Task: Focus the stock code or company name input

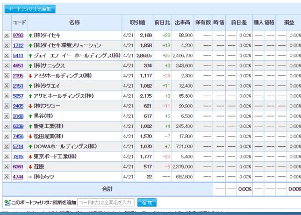Action: tap(106, 203)
